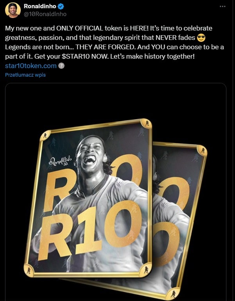
Task: Open Ronaldinho's profile avatar picture
Action: [x=13, y=10]
